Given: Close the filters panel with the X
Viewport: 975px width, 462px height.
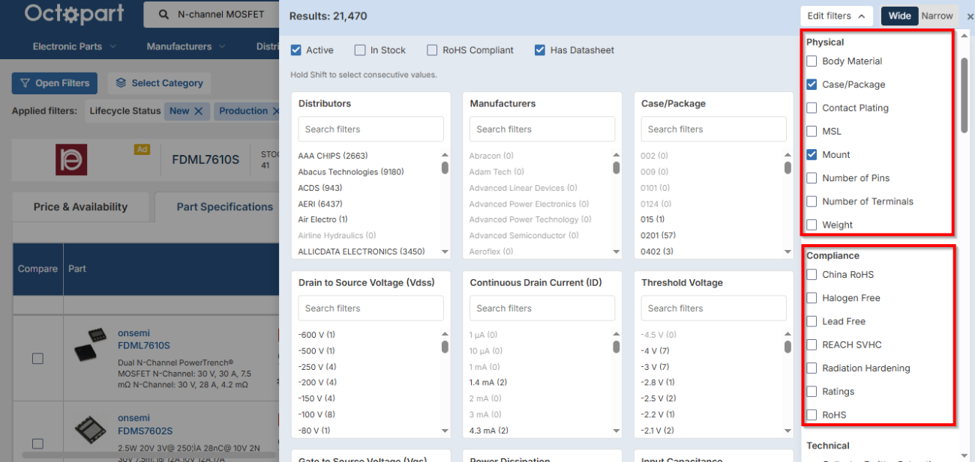Looking at the screenshot, I should click(970, 16).
